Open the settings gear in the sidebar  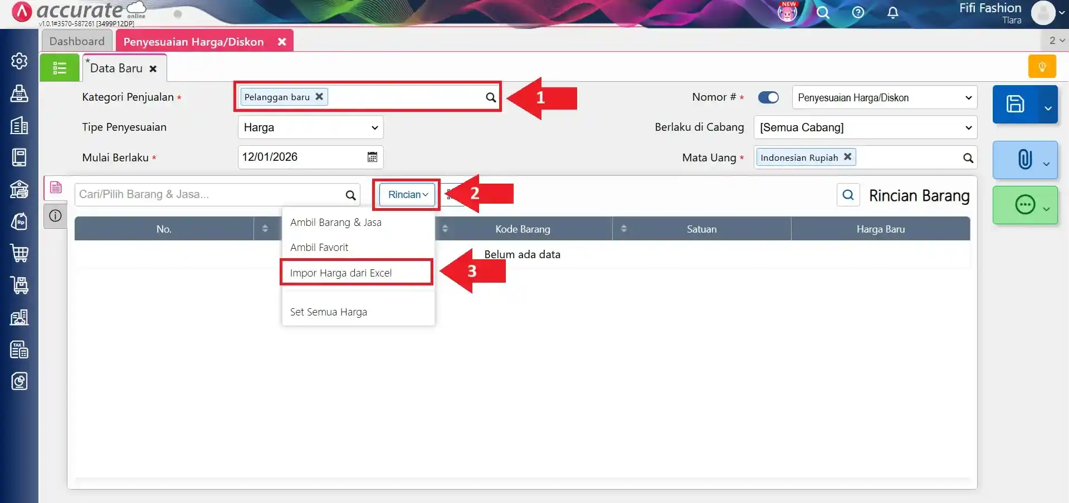(19, 61)
